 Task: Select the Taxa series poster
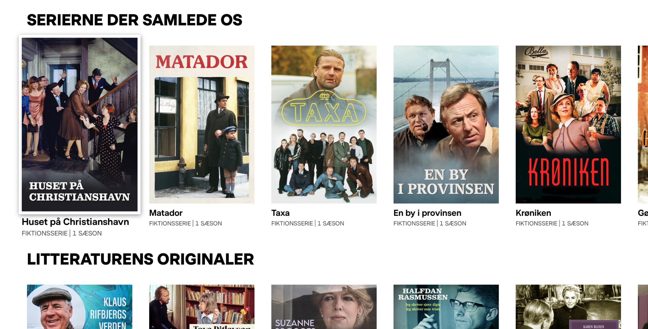coord(324,124)
